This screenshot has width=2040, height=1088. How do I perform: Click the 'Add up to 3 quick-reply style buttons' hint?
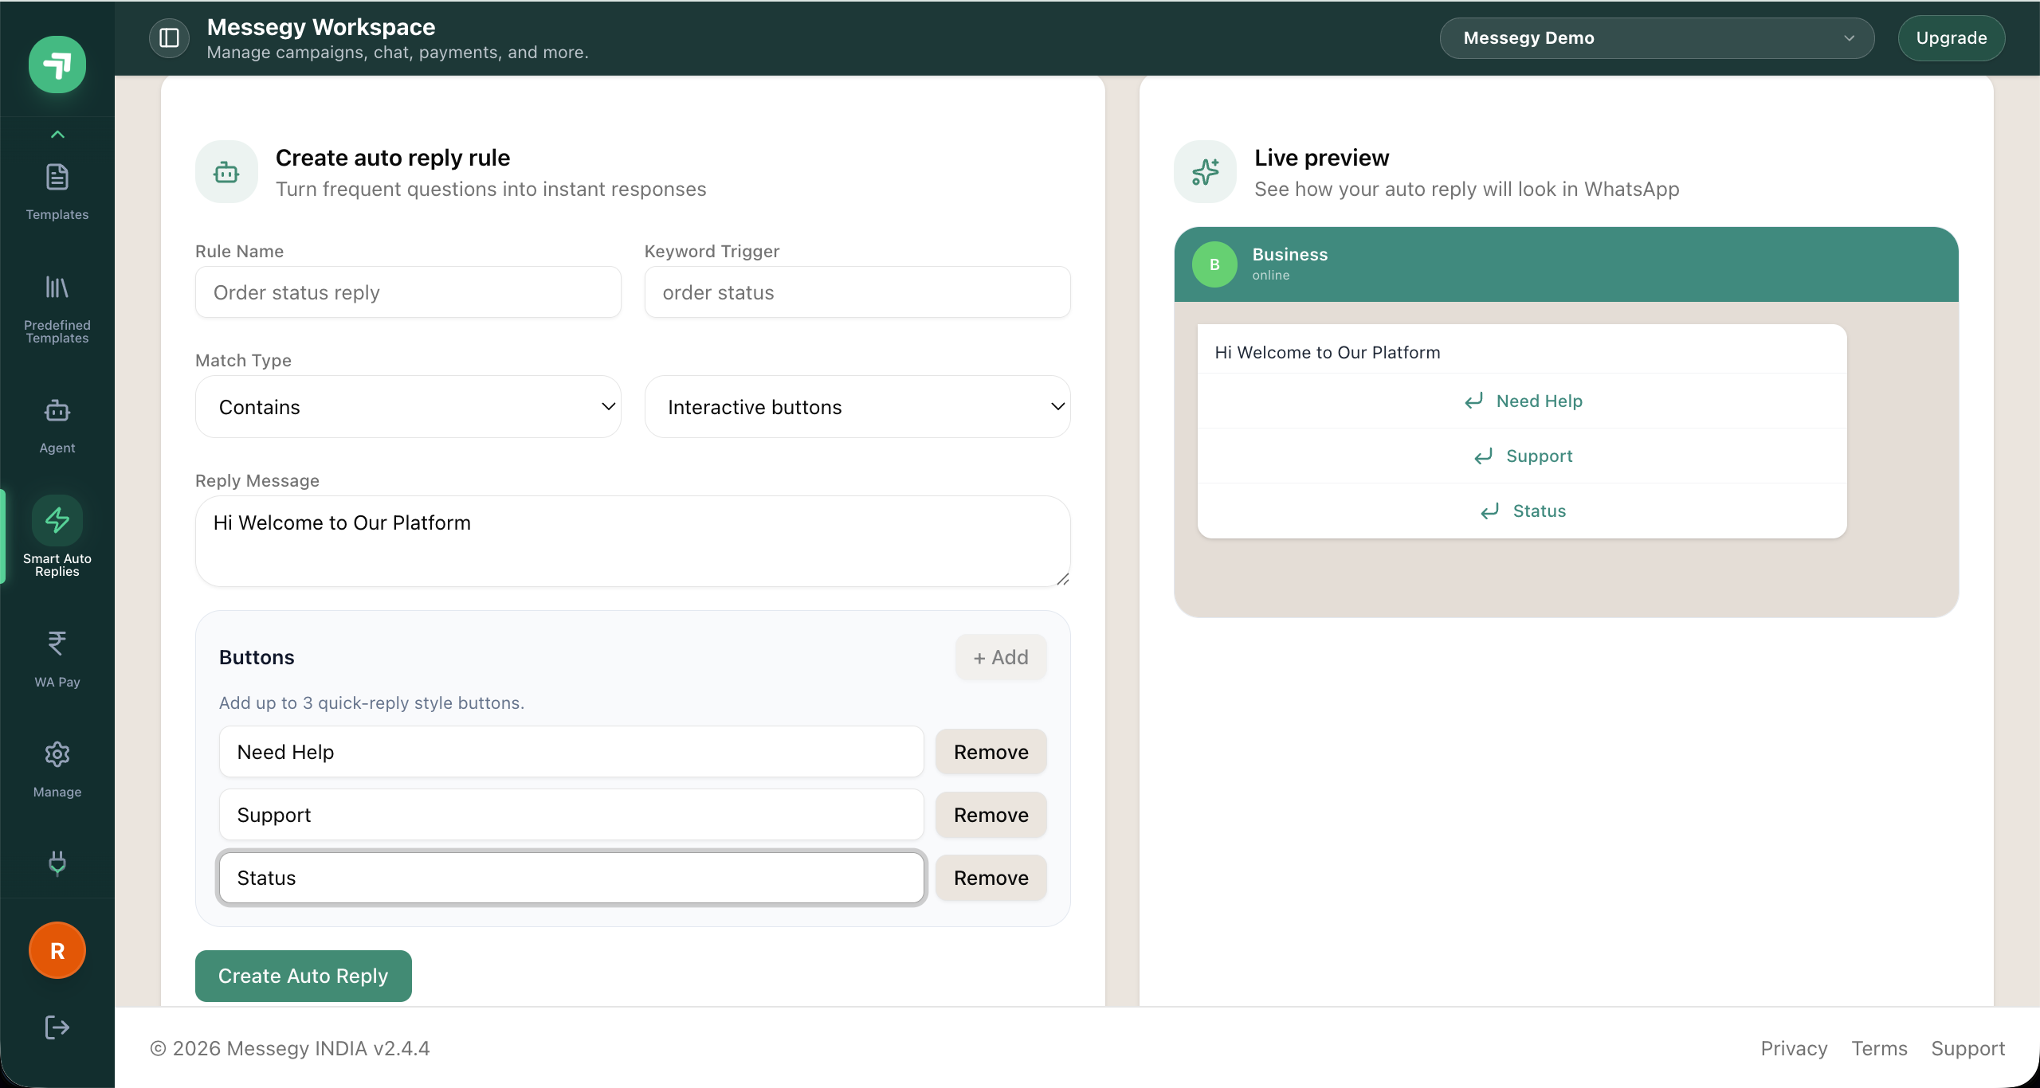pos(371,703)
